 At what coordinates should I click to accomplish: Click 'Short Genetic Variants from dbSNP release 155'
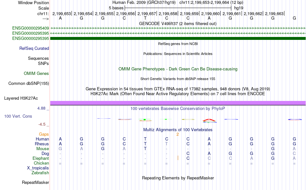coord(178,79)
